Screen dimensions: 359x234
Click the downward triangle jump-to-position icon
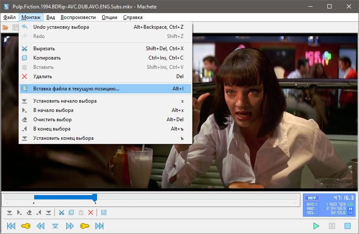[55, 226]
